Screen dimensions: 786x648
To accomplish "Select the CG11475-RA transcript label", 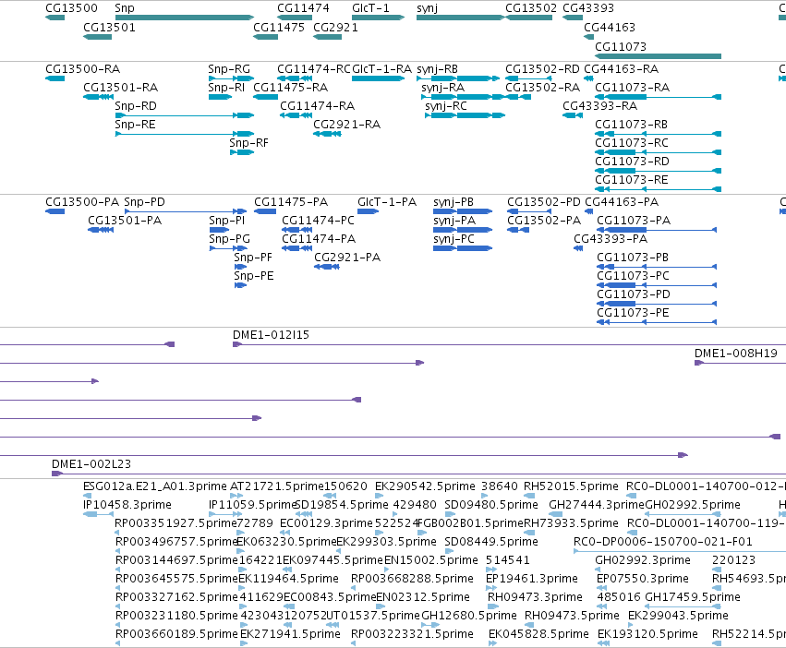I will (x=290, y=87).
